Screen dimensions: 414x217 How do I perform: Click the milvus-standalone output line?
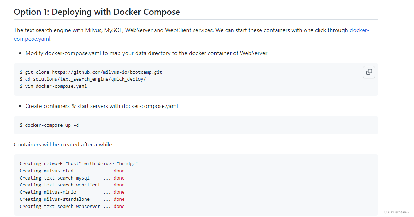point(72,199)
